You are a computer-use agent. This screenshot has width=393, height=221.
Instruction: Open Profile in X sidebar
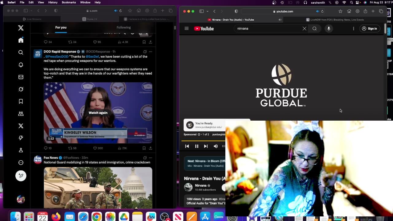21,150
